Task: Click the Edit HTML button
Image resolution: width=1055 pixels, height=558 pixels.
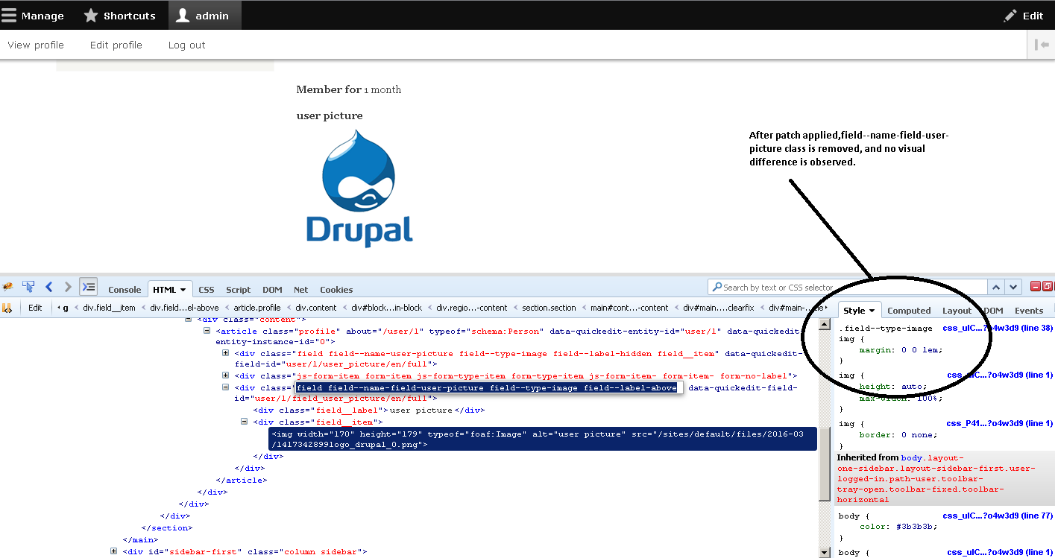Action: pos(35,307)
